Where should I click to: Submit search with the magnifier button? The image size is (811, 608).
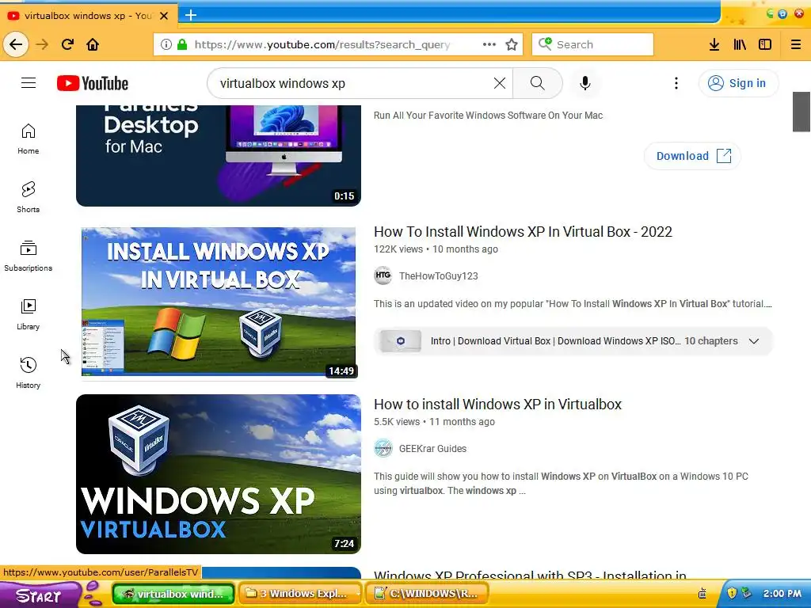point(538,83)
